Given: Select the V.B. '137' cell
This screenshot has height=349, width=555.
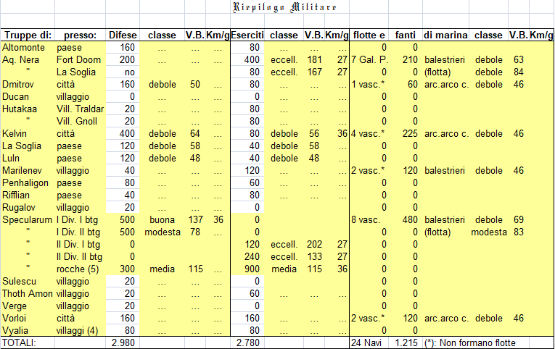Looking at the screenshot, I should coord(195,219).
